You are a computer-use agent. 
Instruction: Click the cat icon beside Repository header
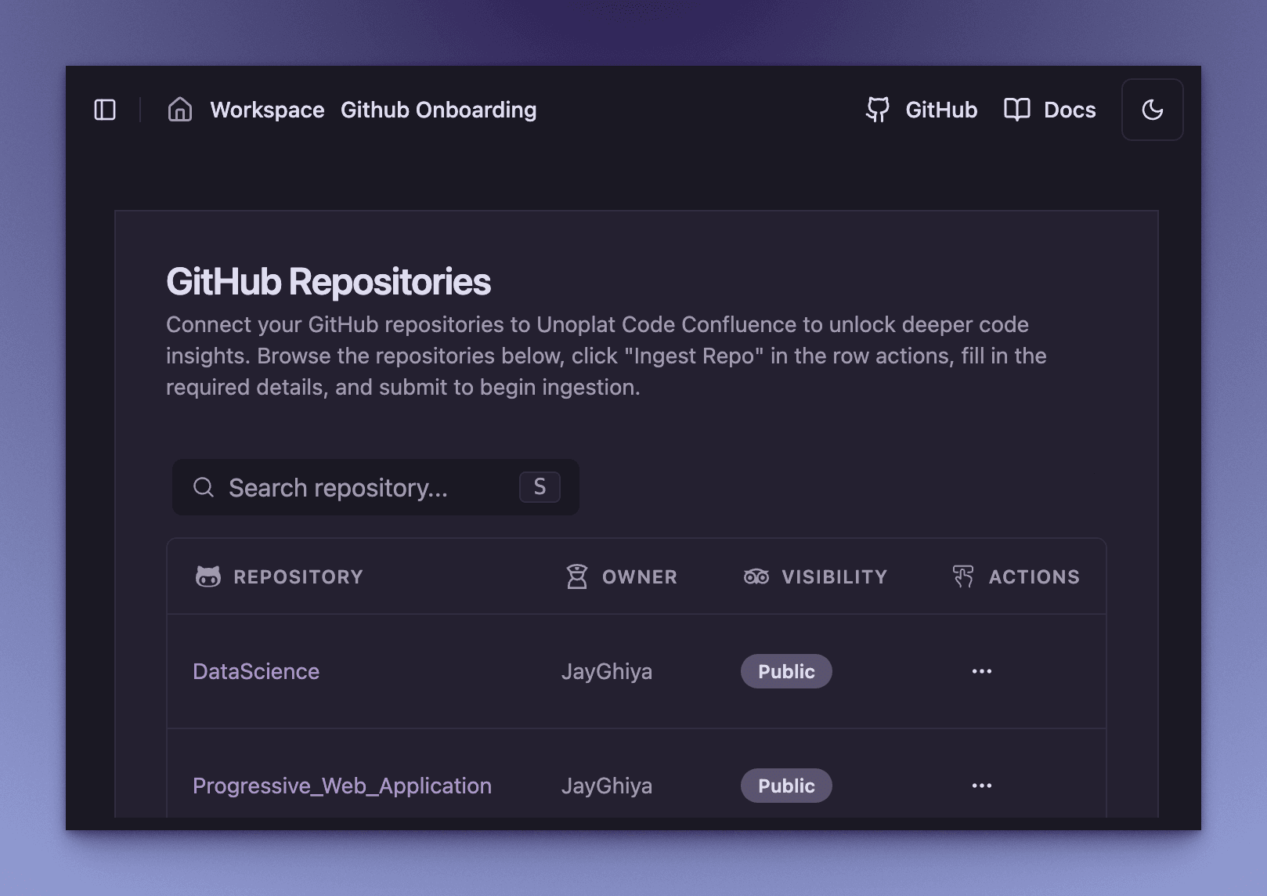(208, 576)
